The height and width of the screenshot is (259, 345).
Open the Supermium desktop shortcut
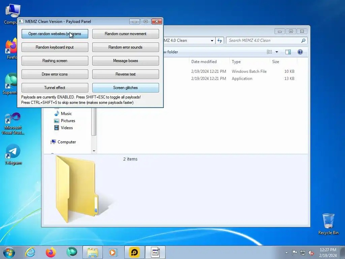coord(9,84)
